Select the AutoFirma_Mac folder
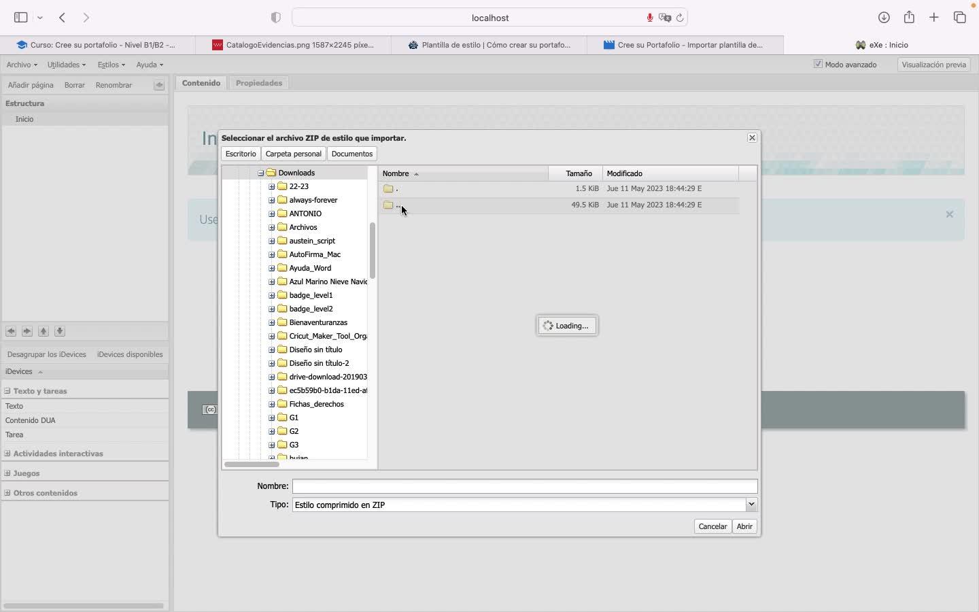The image size is (979, 612). (x=315, y=254)
